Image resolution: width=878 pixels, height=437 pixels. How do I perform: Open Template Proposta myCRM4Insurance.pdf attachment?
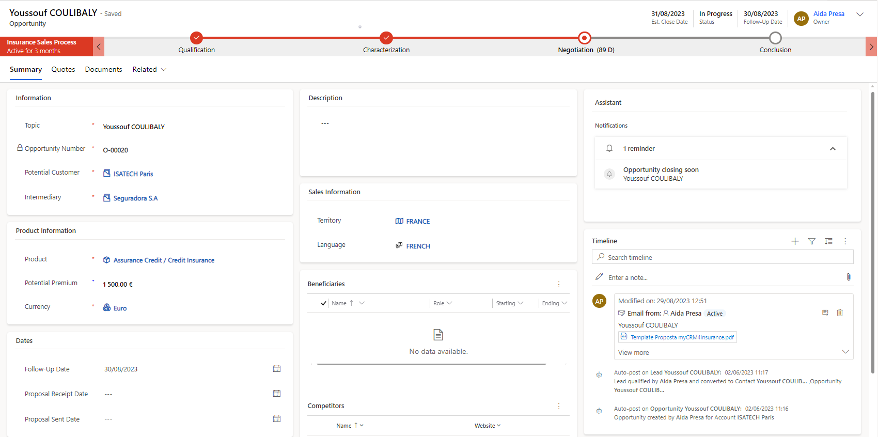tap(682, 337)
